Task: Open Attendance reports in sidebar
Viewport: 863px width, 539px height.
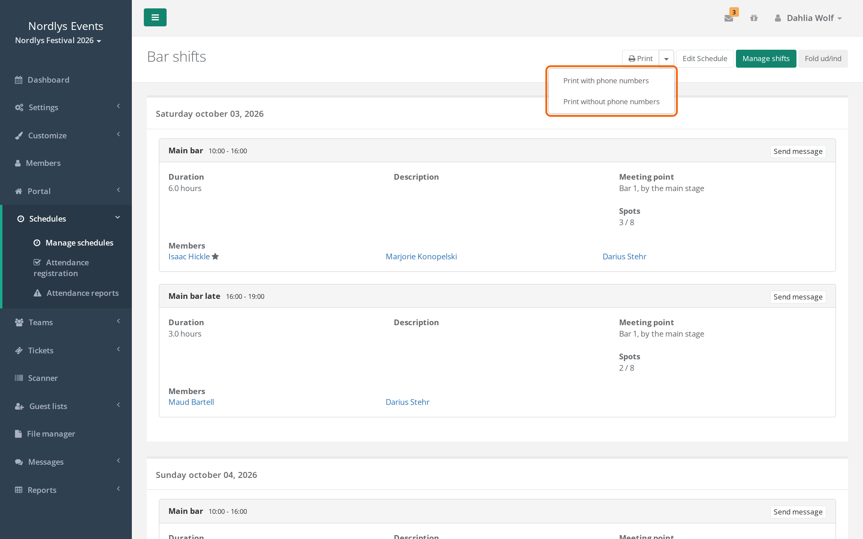Action: point(76,293)
